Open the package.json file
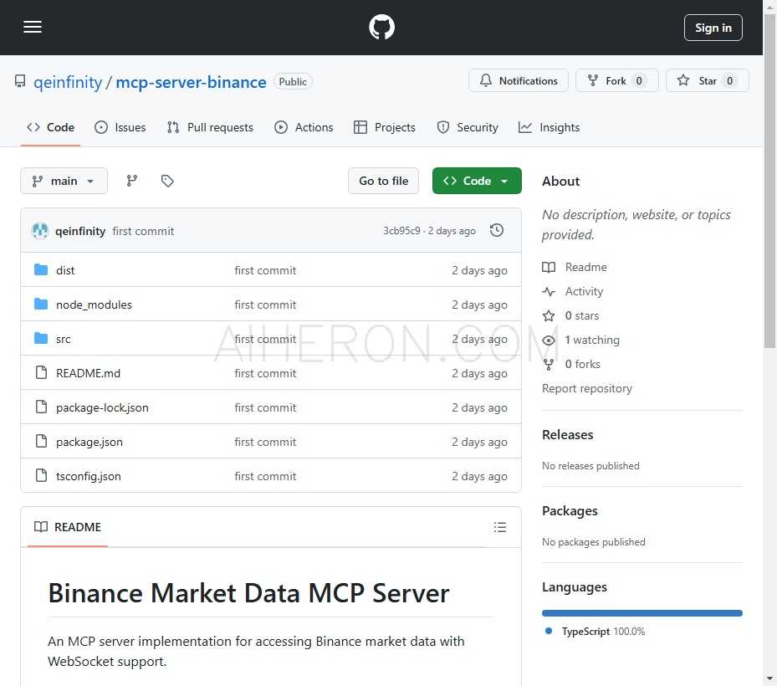777x686 pixels. [x=89, y=442]
